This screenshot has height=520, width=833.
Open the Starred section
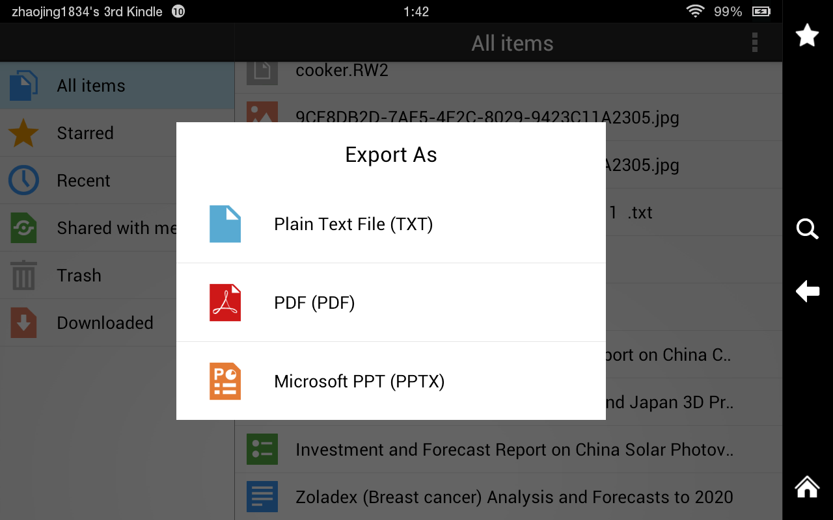pos(85,133)
